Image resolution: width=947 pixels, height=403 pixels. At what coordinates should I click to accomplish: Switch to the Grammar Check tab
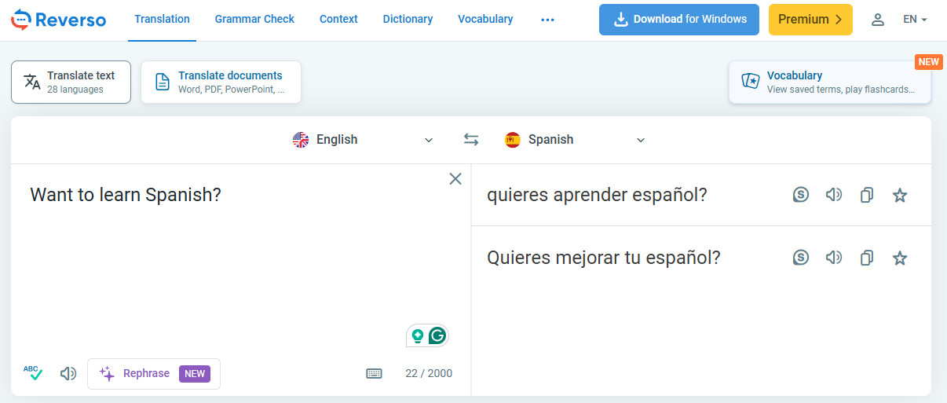254,19
